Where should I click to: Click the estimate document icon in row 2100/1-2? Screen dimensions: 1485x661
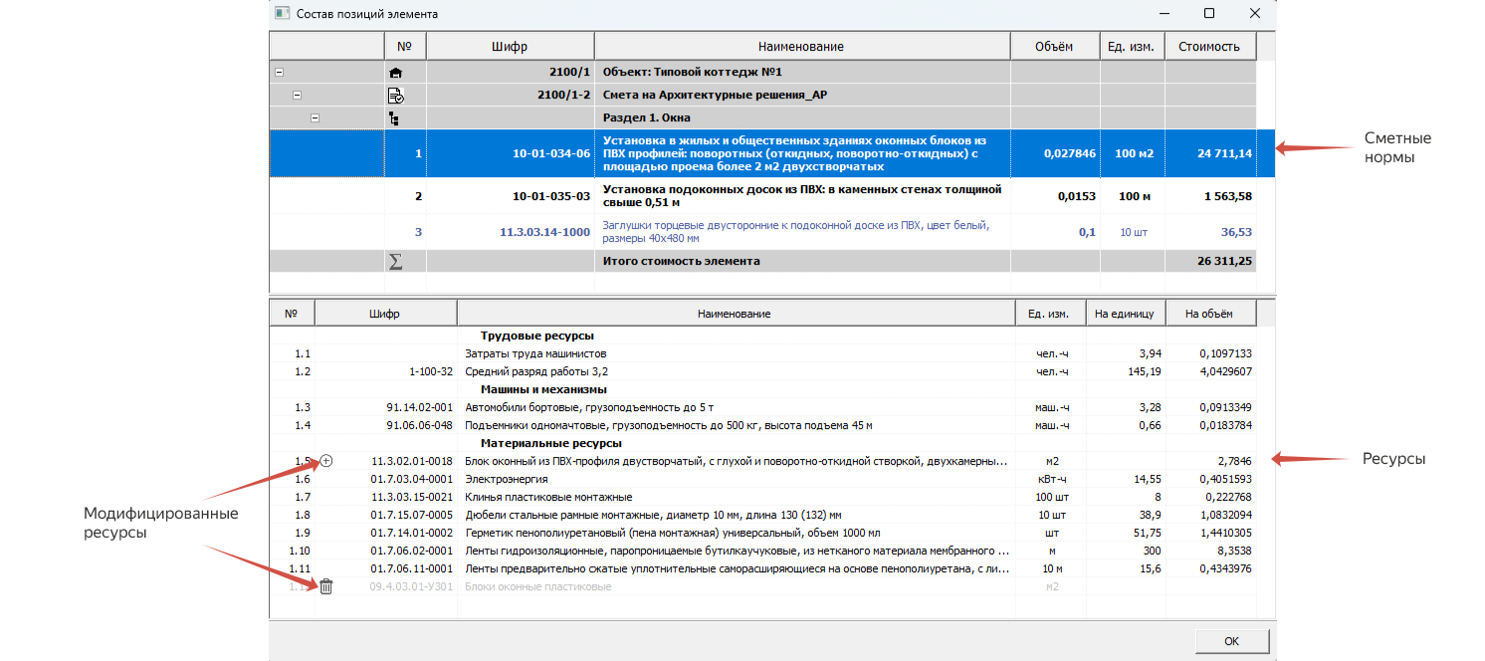pyautogui.click(x=395, y=96)
